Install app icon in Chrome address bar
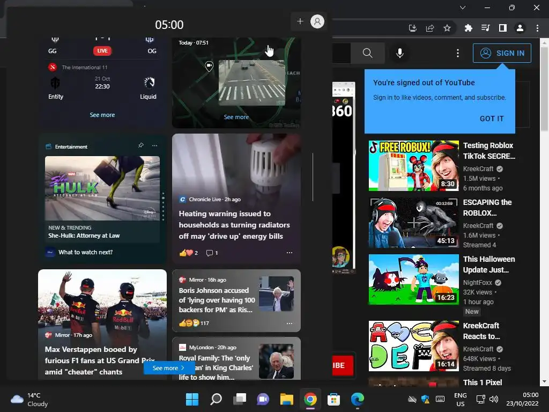549x412 pixels. coord(413,28)
